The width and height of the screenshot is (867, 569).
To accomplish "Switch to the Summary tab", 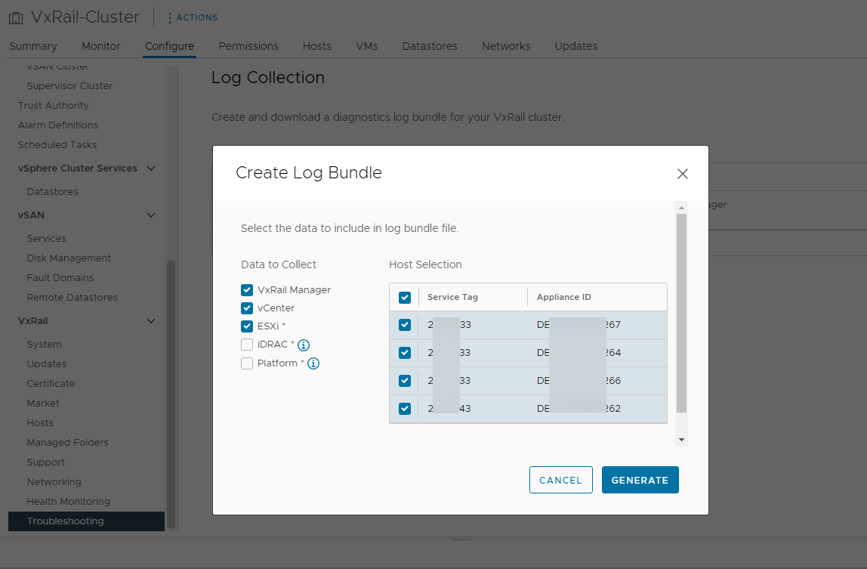I will tap(33, 46).
